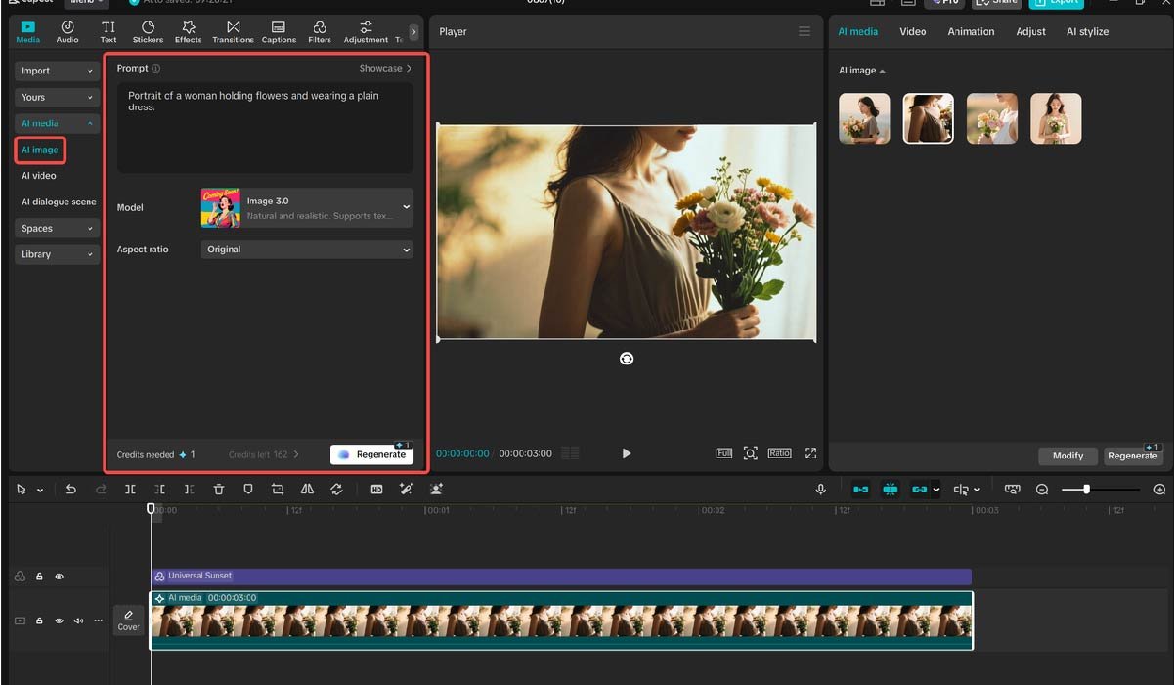Select AI image in the sidebar
This screenshot has width=1174, height=685.
click(x=40, y=150)
